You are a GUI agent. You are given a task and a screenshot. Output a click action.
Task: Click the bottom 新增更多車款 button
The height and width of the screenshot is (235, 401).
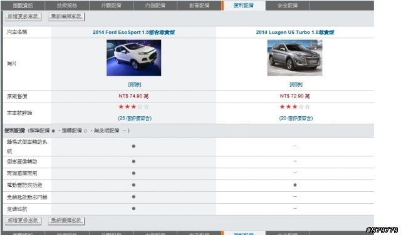click(x=23, y=221)
